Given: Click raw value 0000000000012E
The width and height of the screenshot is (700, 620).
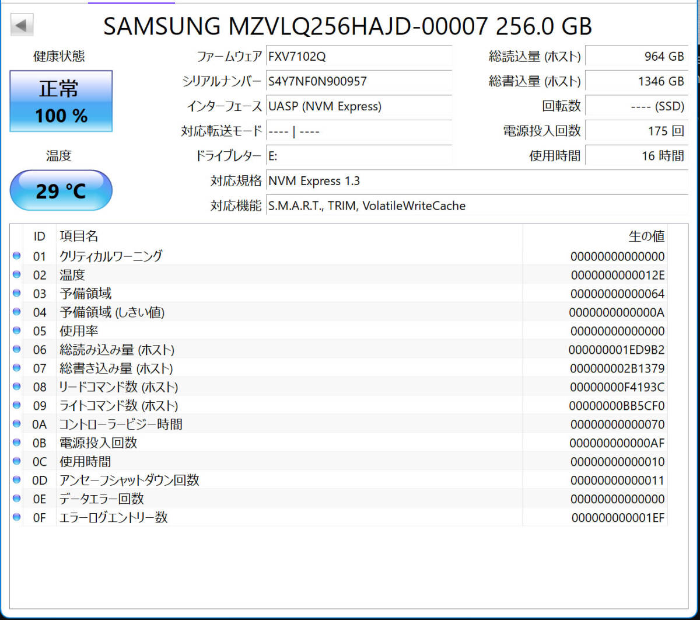Looking at the screenshot, I should (x=618, y=275).
